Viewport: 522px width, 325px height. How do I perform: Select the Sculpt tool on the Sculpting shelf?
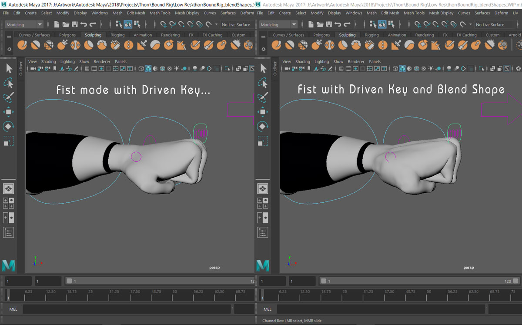pyautogui.click(x=22, y=45)
